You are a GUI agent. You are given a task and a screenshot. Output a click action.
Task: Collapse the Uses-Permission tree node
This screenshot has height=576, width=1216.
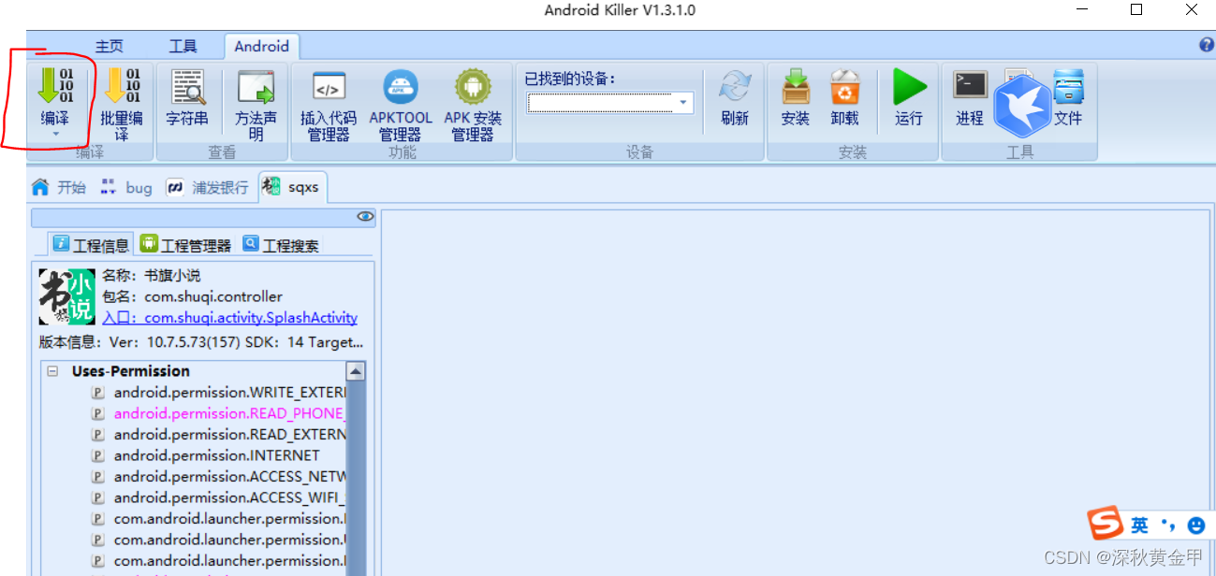click(x=52, y=371)
